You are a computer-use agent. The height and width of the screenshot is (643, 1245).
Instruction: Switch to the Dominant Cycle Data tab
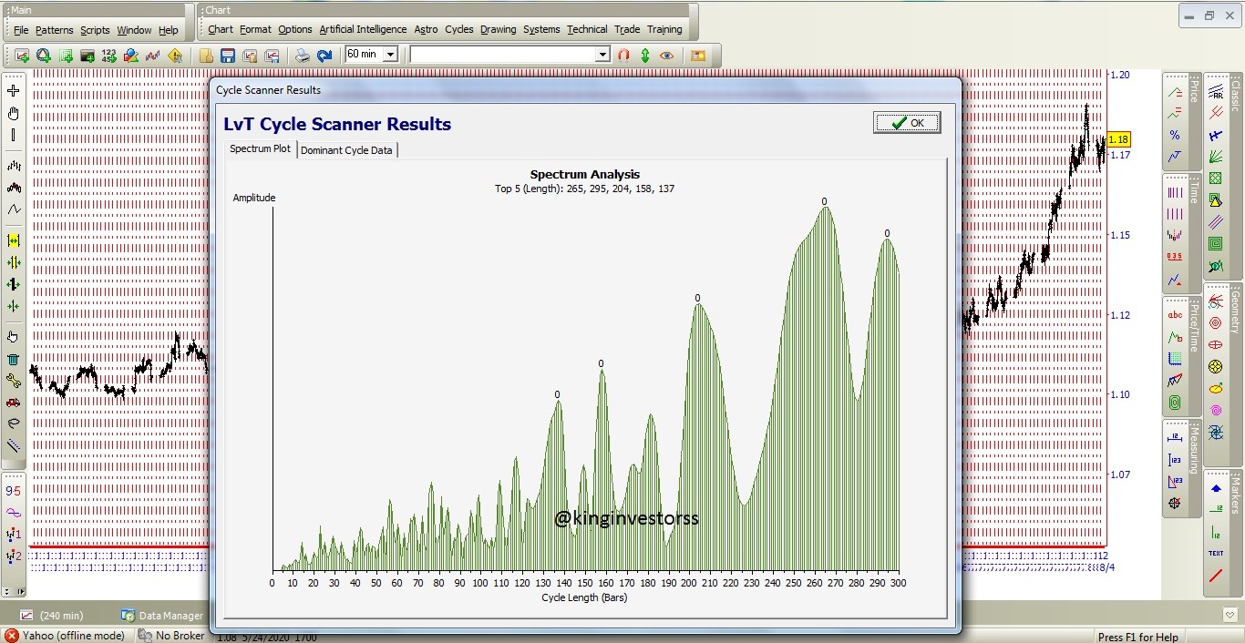[x=346, y=150]
